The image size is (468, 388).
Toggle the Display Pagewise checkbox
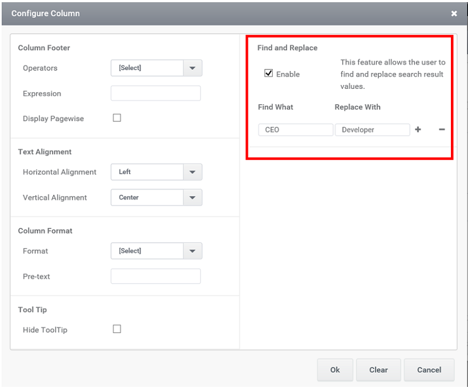tap(117, 118)
